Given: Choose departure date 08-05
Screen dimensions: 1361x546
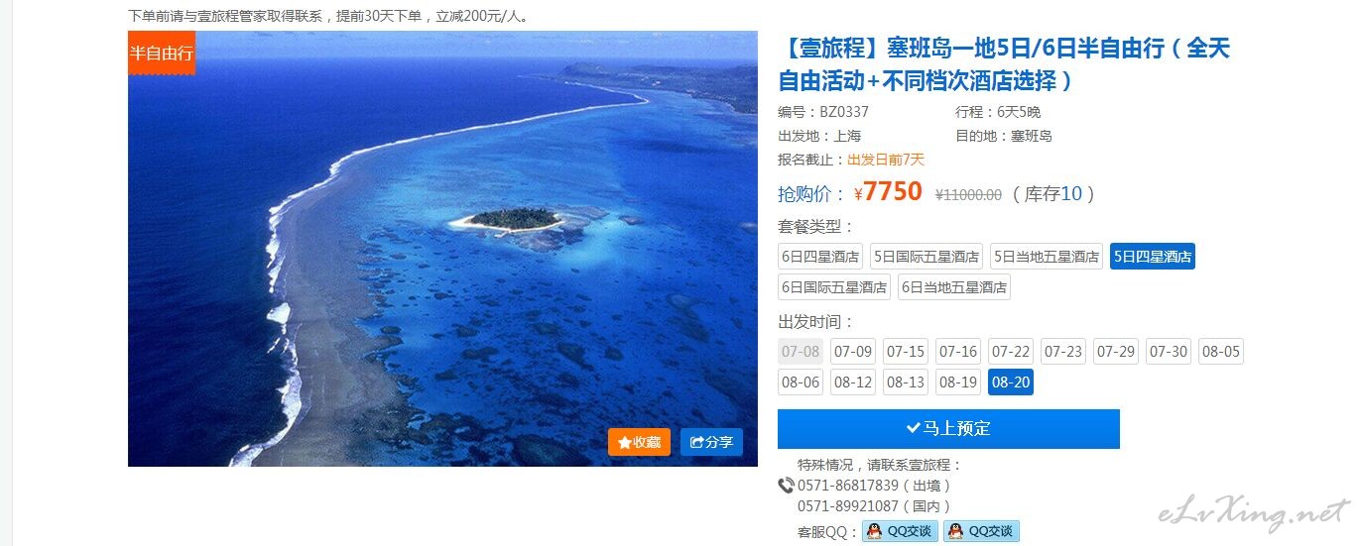Looking at the screenshot, I should pos(1221,351).
